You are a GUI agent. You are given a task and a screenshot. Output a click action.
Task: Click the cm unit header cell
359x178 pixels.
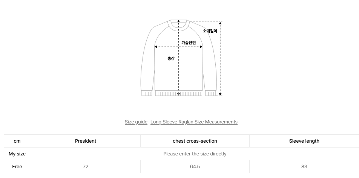17,141
